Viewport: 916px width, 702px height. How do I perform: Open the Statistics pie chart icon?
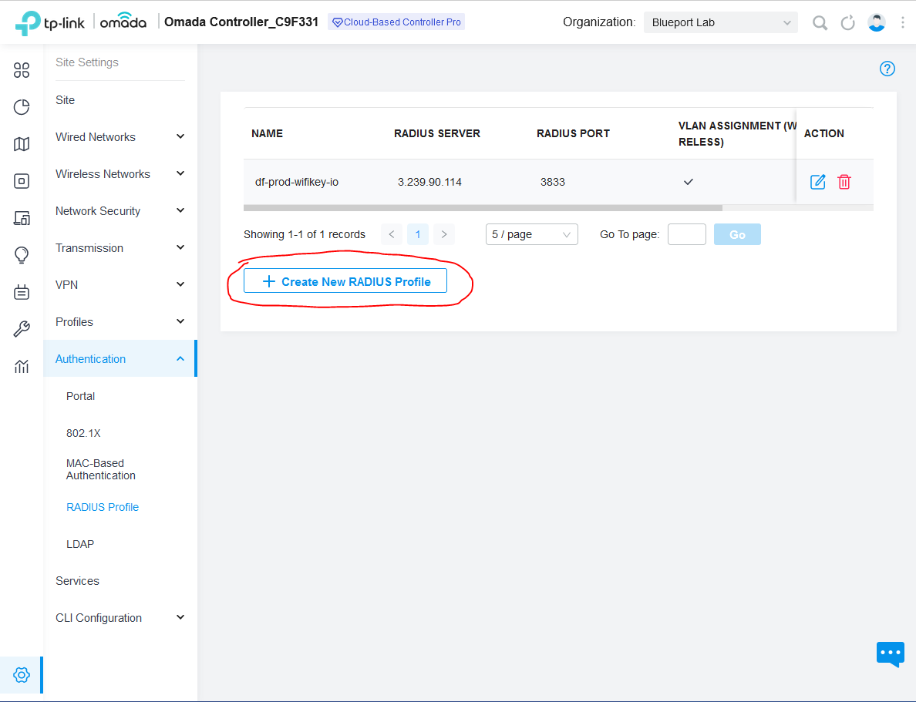[x=22, y=107]
